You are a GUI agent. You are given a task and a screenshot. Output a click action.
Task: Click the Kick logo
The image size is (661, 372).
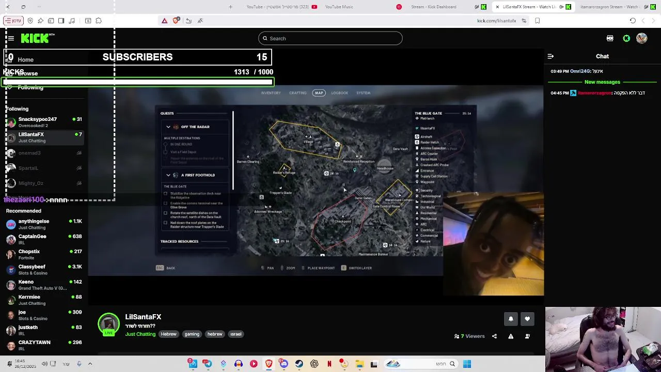pyautogui.click(x=38, y=38)
